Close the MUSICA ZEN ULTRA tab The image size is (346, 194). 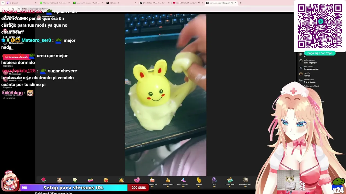[x=202, y=3]
